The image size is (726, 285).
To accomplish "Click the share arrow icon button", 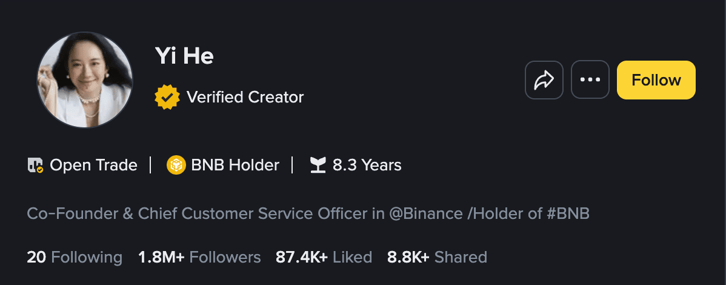I will [544, 80].
